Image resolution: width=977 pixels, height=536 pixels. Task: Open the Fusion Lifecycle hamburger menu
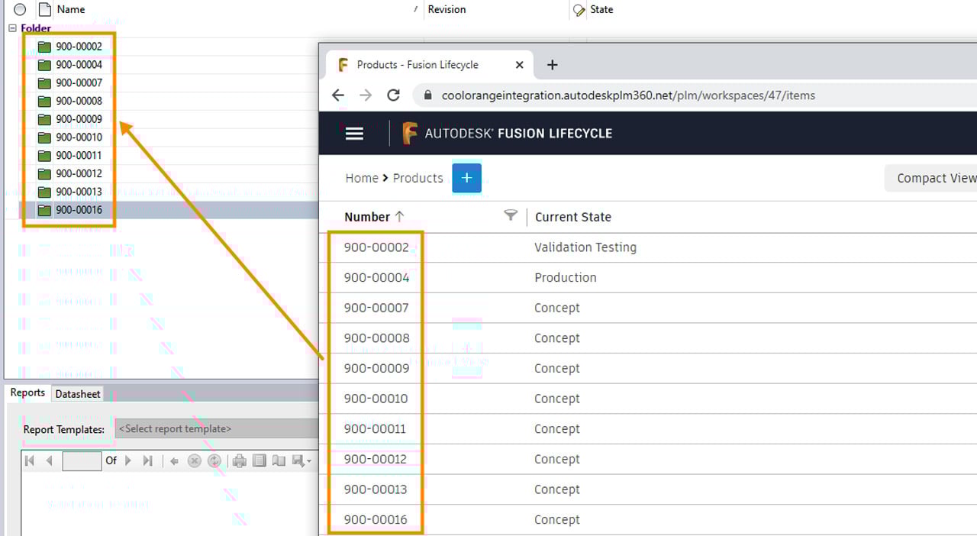354,134
